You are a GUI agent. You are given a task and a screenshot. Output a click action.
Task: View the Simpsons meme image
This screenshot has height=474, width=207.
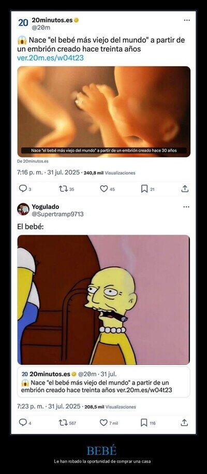103,299
